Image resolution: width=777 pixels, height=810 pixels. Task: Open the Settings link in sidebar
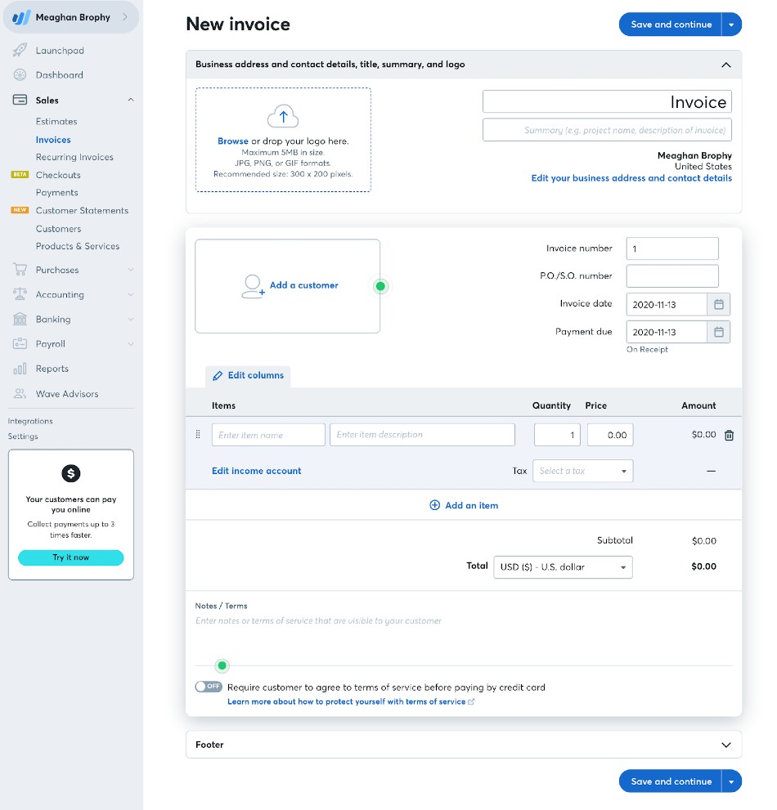pos(23,436)
